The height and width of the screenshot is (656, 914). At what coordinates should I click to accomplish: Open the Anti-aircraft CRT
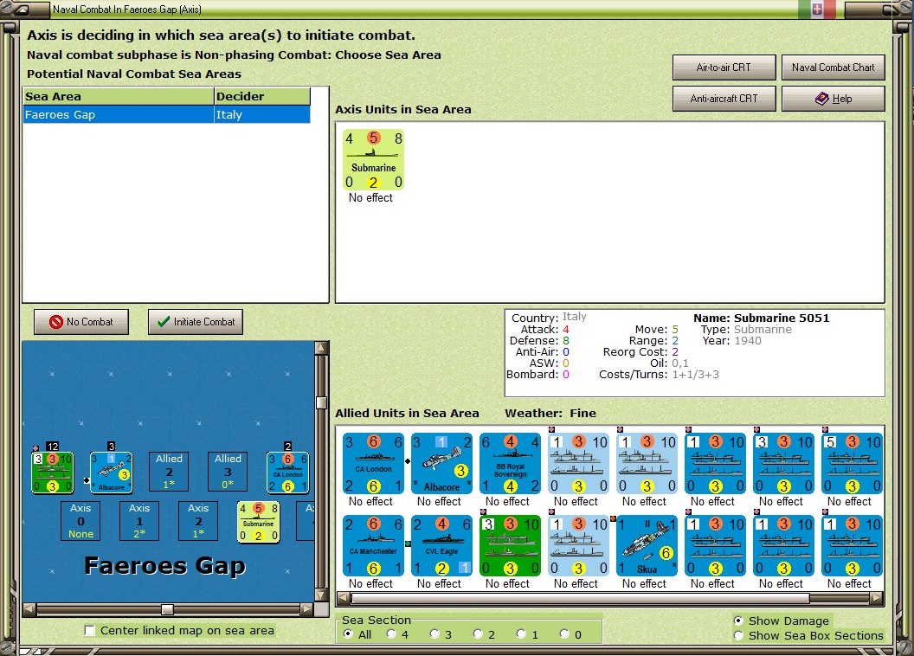point(724,99)
